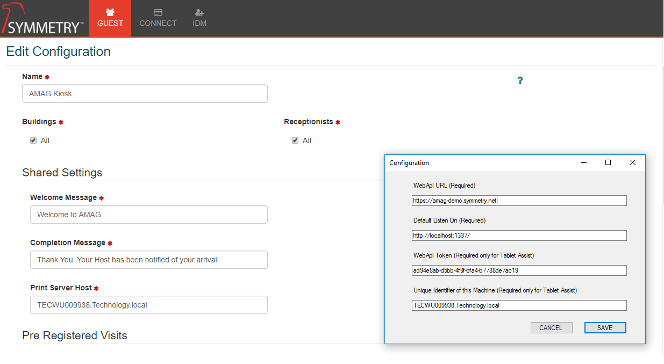The width and height of the screenshot is (664, 364).
Task: Click CANCEL in the Configuration dialog
Action: pos(551,328)
